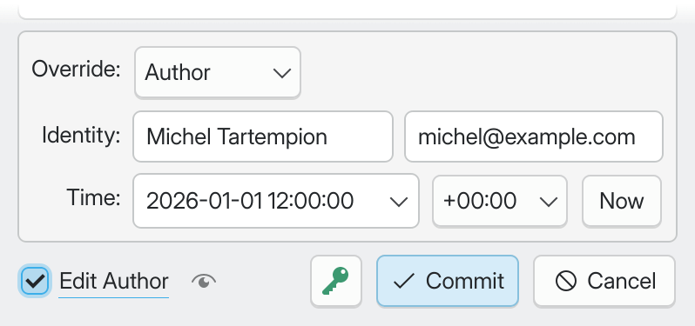The width and height of the screenshot is (695, 326).
Task: Click the chevron of the timezone offset box
Action: 549,202
